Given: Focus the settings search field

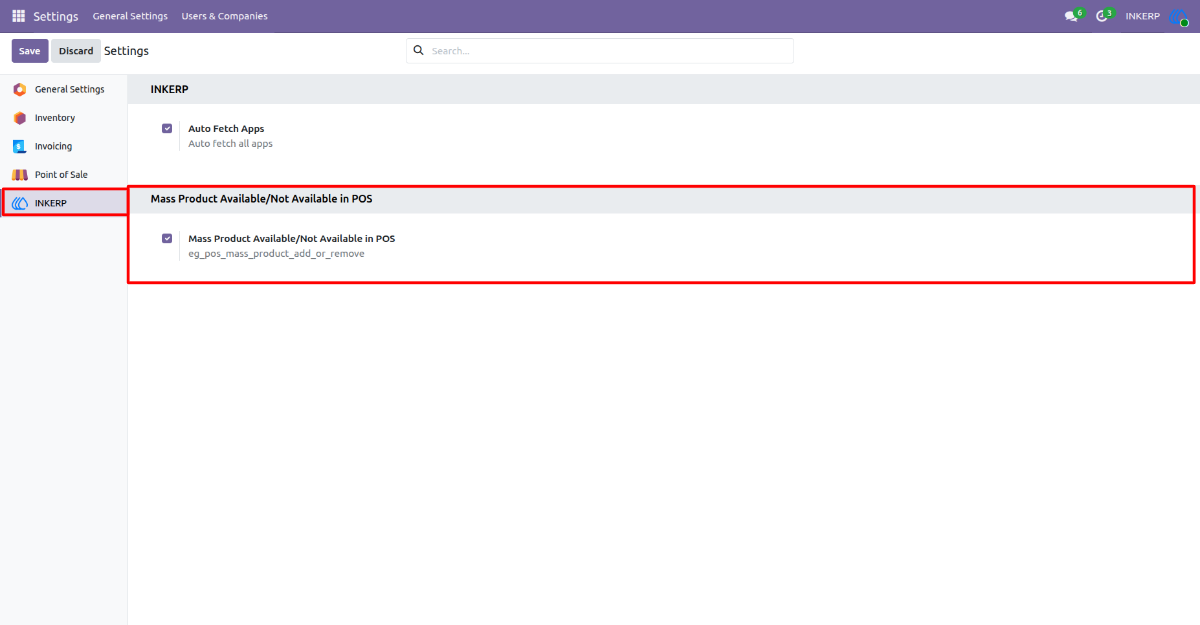Looking at the screenshot, I should tap(600, 50).
